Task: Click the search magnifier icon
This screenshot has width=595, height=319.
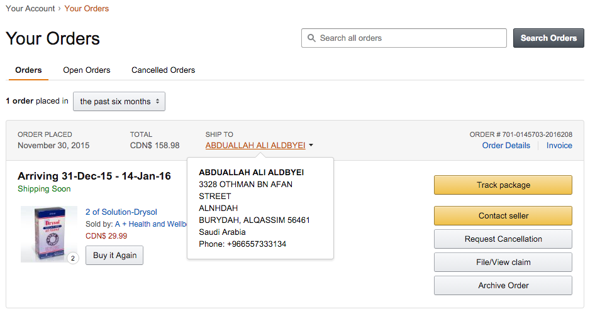Action: 311,38
